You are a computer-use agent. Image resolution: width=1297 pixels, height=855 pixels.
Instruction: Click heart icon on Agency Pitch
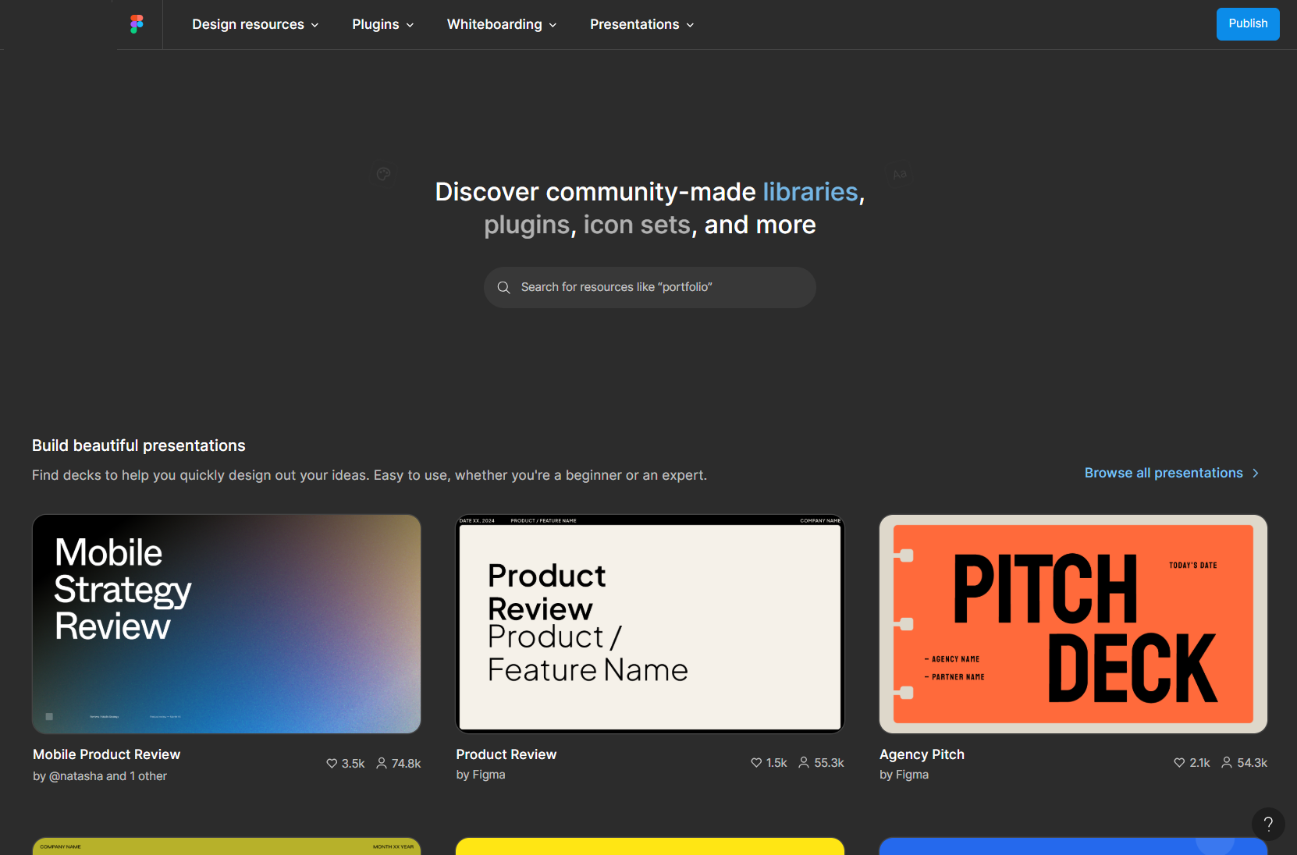click(1179, 762)
